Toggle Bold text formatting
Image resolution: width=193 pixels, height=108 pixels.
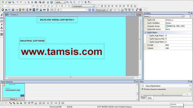pos(62,6)
